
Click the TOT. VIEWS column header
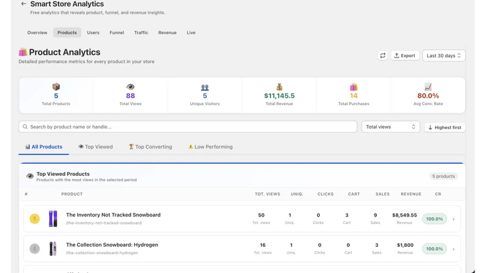click(x=267, y=194)
